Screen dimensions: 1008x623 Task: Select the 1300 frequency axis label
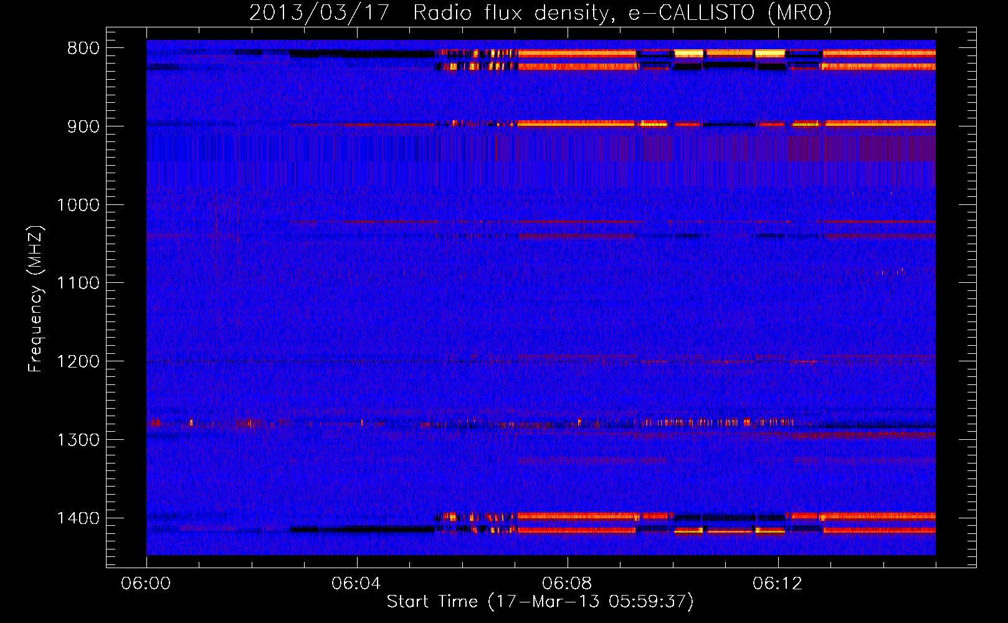pyautogui.click(x=78, y=440)
